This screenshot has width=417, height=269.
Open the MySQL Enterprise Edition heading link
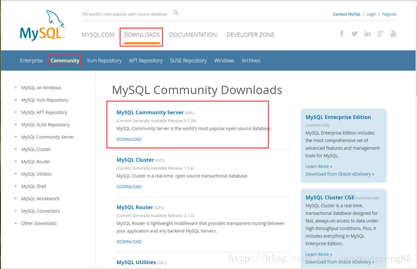(x=338, y=117)
